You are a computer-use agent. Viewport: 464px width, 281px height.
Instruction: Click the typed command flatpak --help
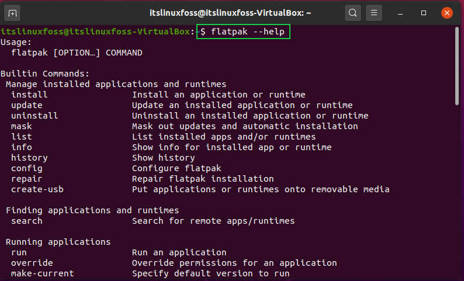247,32
